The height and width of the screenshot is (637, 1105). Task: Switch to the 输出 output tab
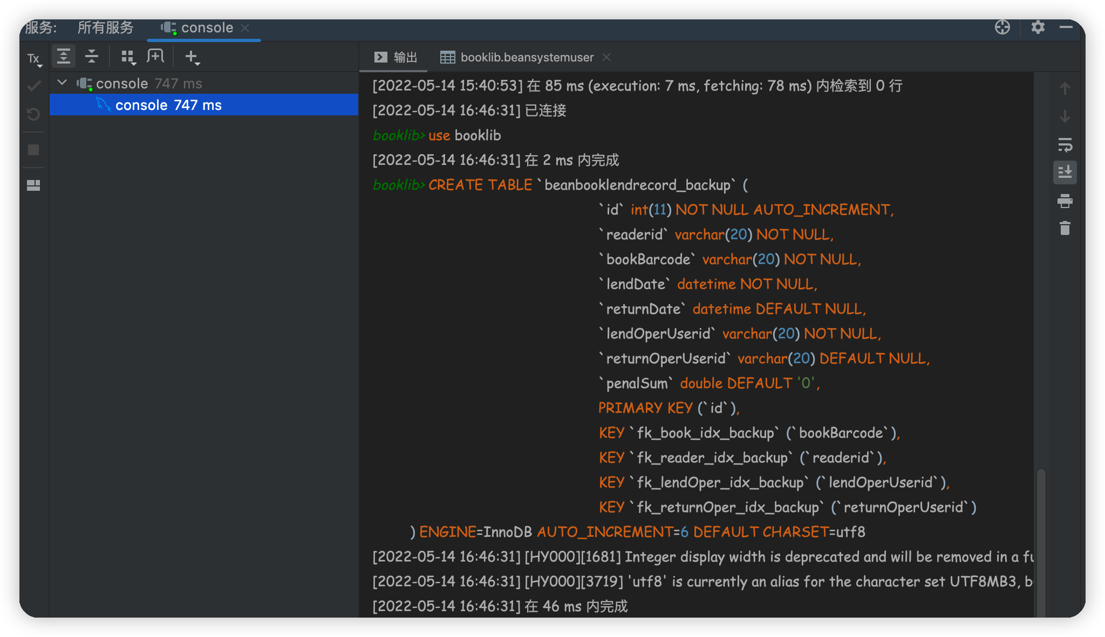[x=395, y=57]
